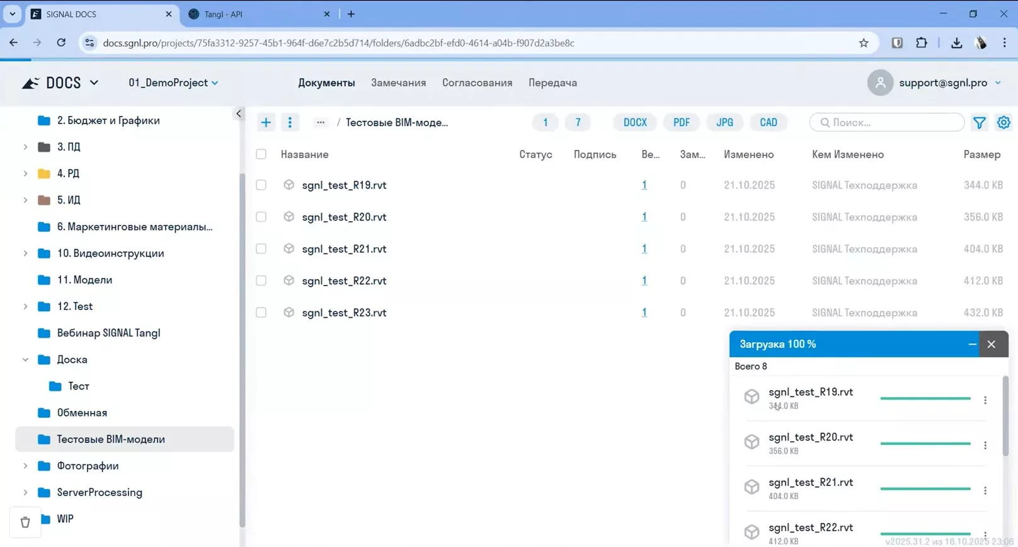Open version link of sgnl_test_R21.rvt
This screenshot has width=1018, height=547.
pyautogui.click(x=644, y=249)
